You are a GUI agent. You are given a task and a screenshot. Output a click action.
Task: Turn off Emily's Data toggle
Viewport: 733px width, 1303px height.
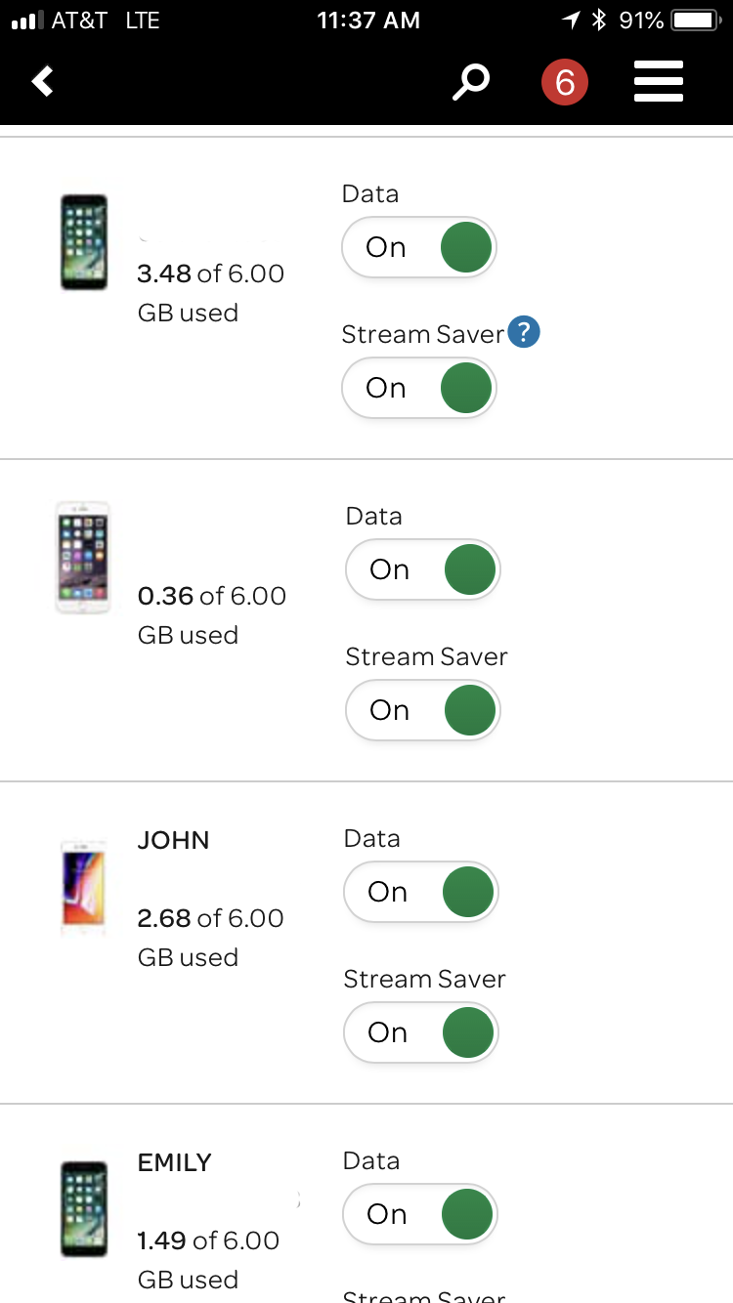(x=420, y=1215)
